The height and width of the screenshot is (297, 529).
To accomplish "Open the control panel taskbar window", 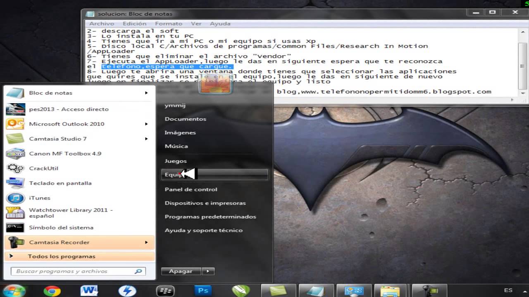I will pos(354,291).
